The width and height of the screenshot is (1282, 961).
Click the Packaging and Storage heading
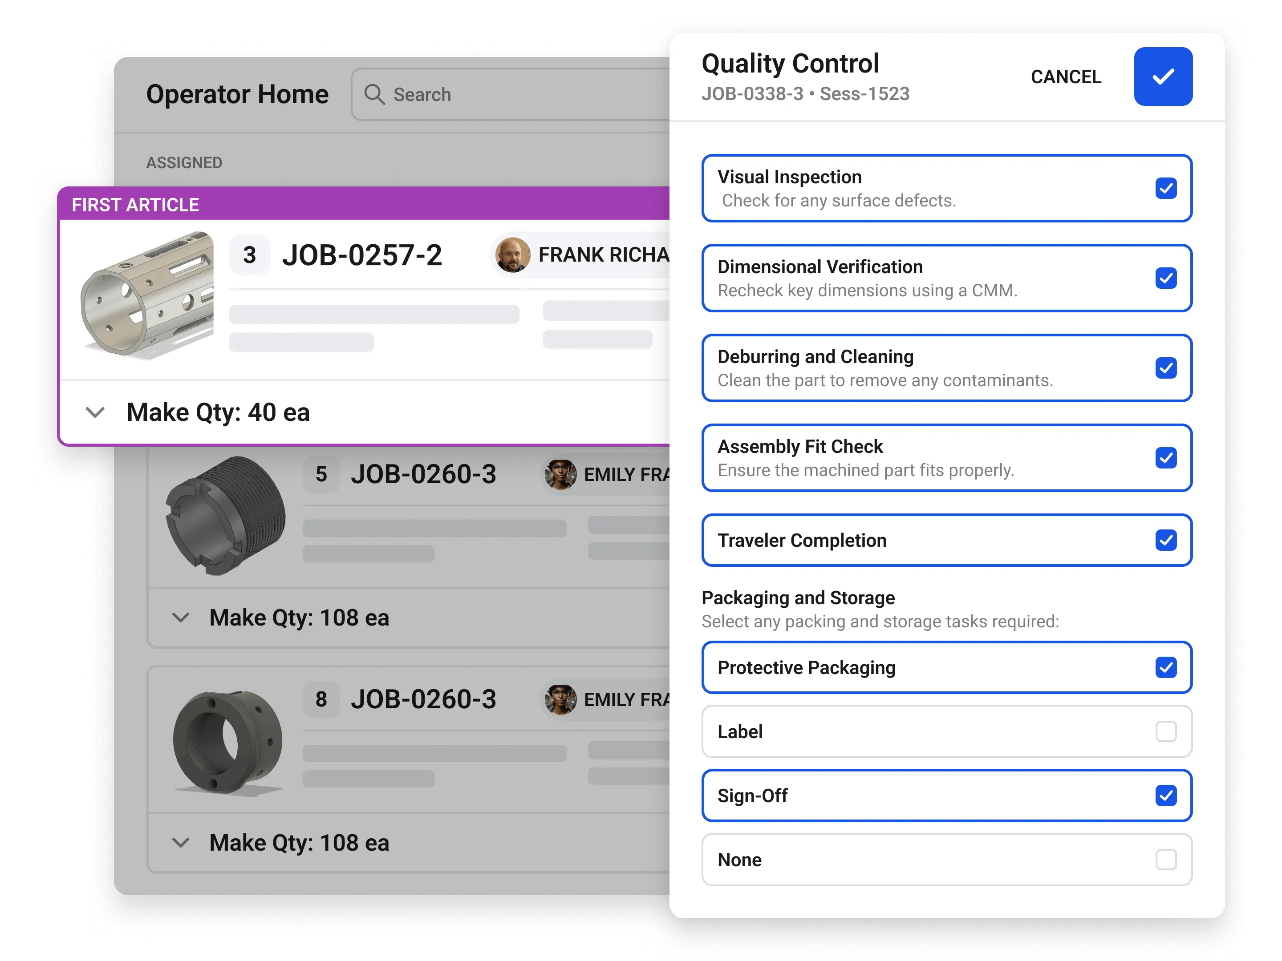[x=798, y=598]
